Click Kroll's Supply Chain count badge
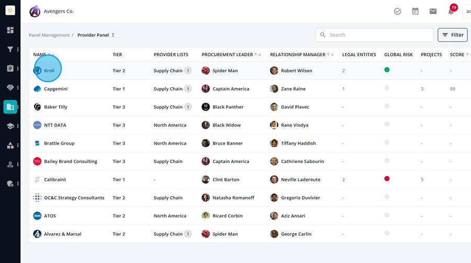Viewport: 471px width, 263px height. point(188,71)
